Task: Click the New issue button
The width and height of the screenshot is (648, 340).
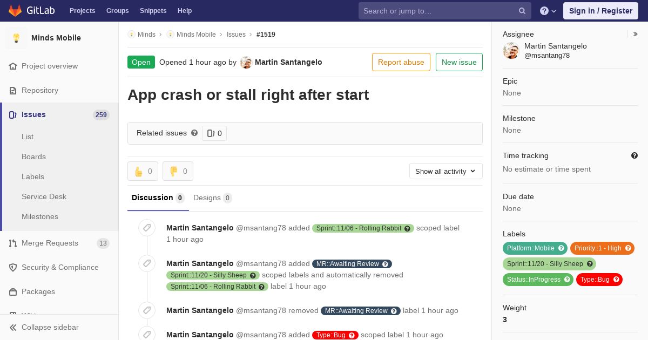Action: pos(459,62)
